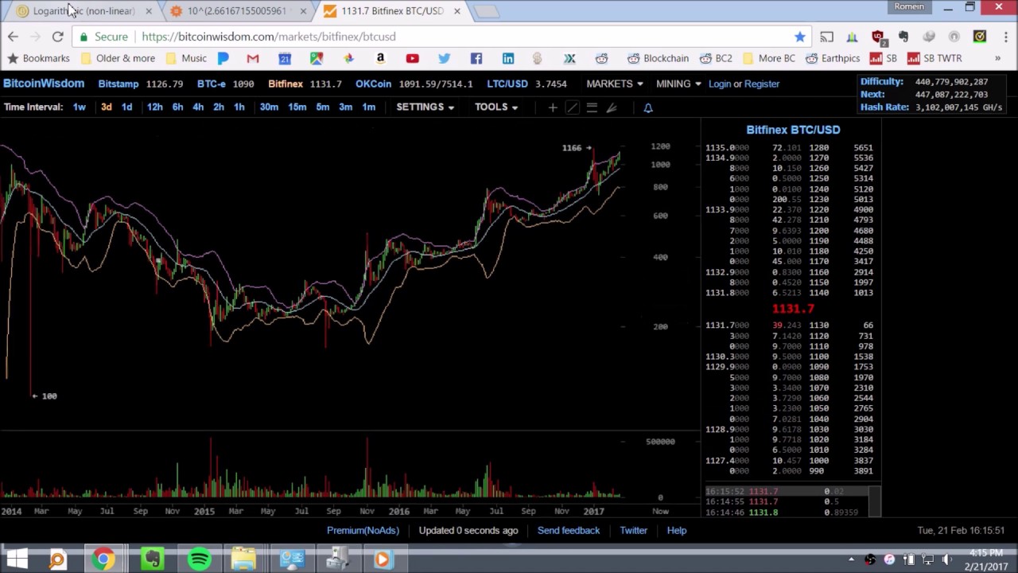Expand the More BC bookmarks folder
The width and height of the screenshot is (1018, 573).
(x=769, y=58)
